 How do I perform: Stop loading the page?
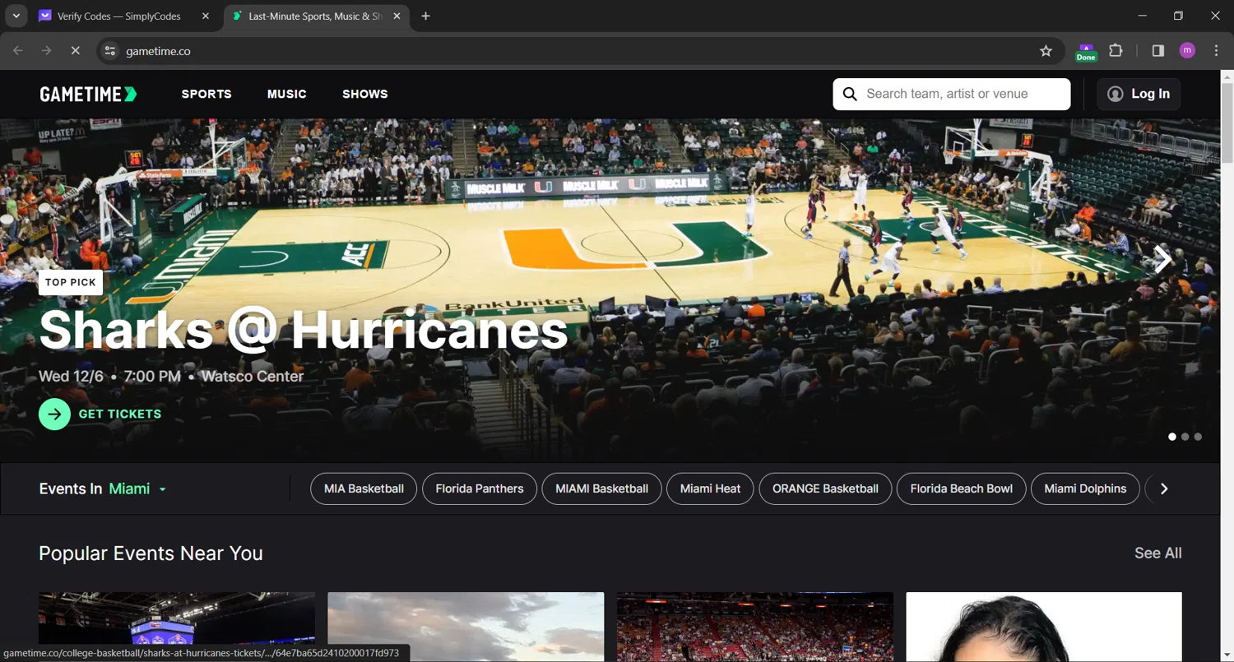[75, 51]
